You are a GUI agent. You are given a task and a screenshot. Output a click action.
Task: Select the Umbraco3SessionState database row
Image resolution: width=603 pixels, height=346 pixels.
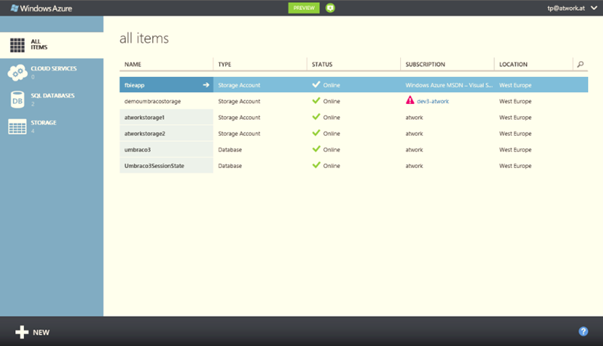(x=155, y=166)
